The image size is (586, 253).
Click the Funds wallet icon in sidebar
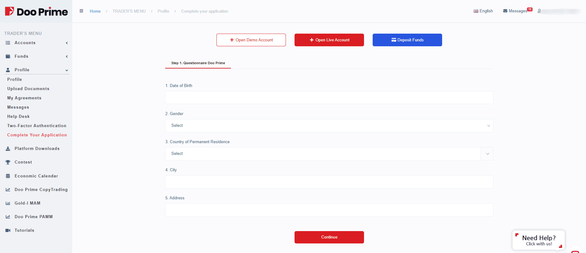(x=8, y=56)
